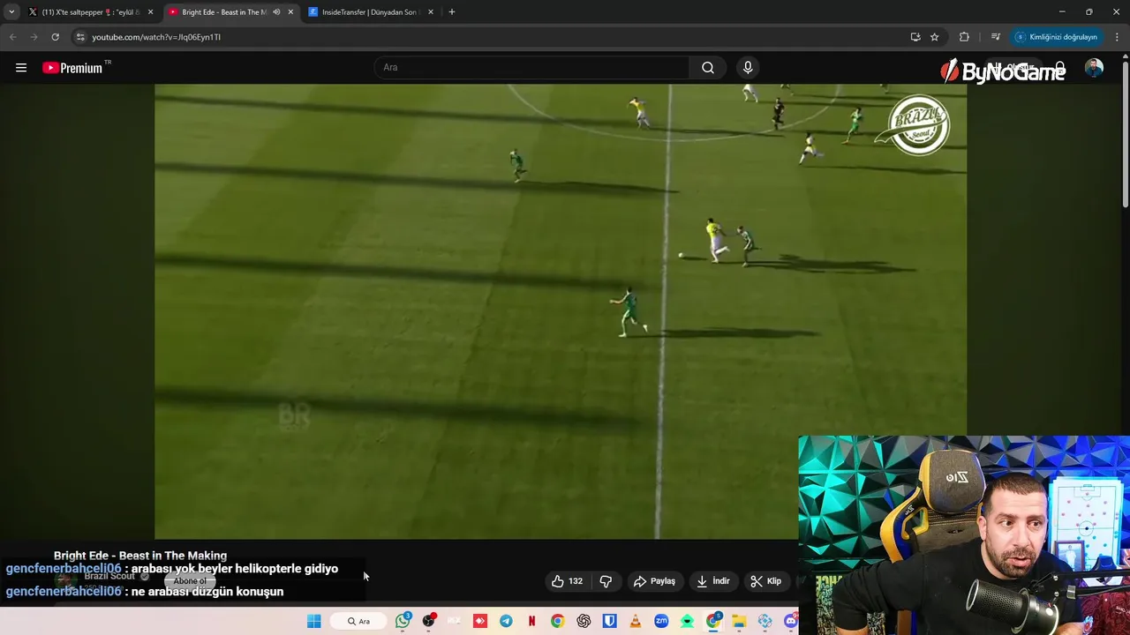The width and height of the screenshot is (1130, 635).
Task: Install app icon in the address bar
Action: pos(915,37)
